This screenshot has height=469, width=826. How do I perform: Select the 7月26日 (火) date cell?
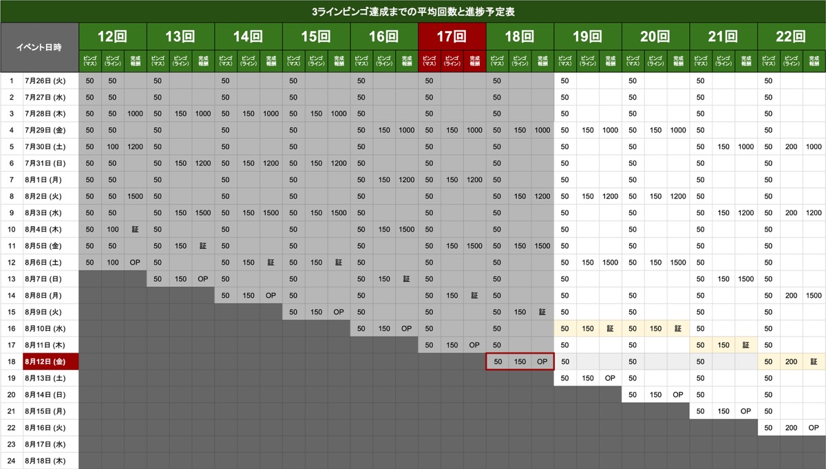point(50,81)
